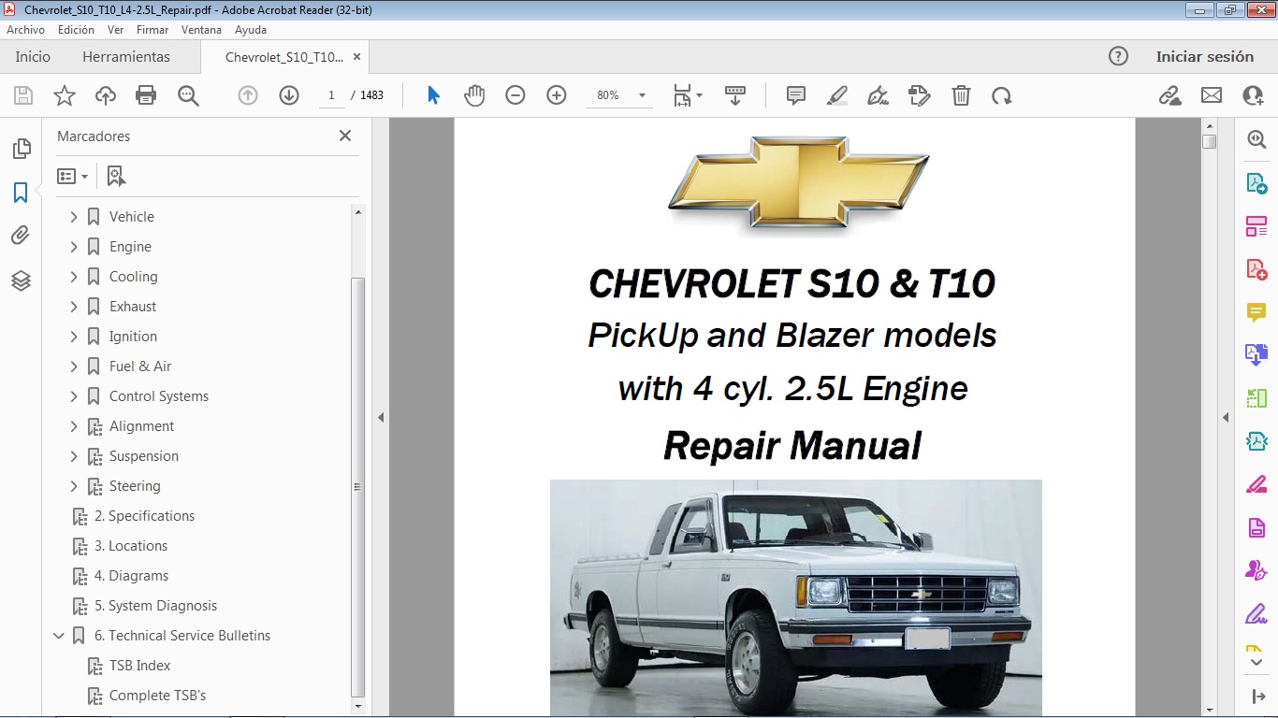Image resolution: width=1278 pixels, height=718 pixels.
Task: Open the Edición menu
Action: click(x=76, y=29)
